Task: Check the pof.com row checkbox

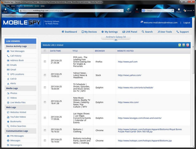Action: click(45, 62)
